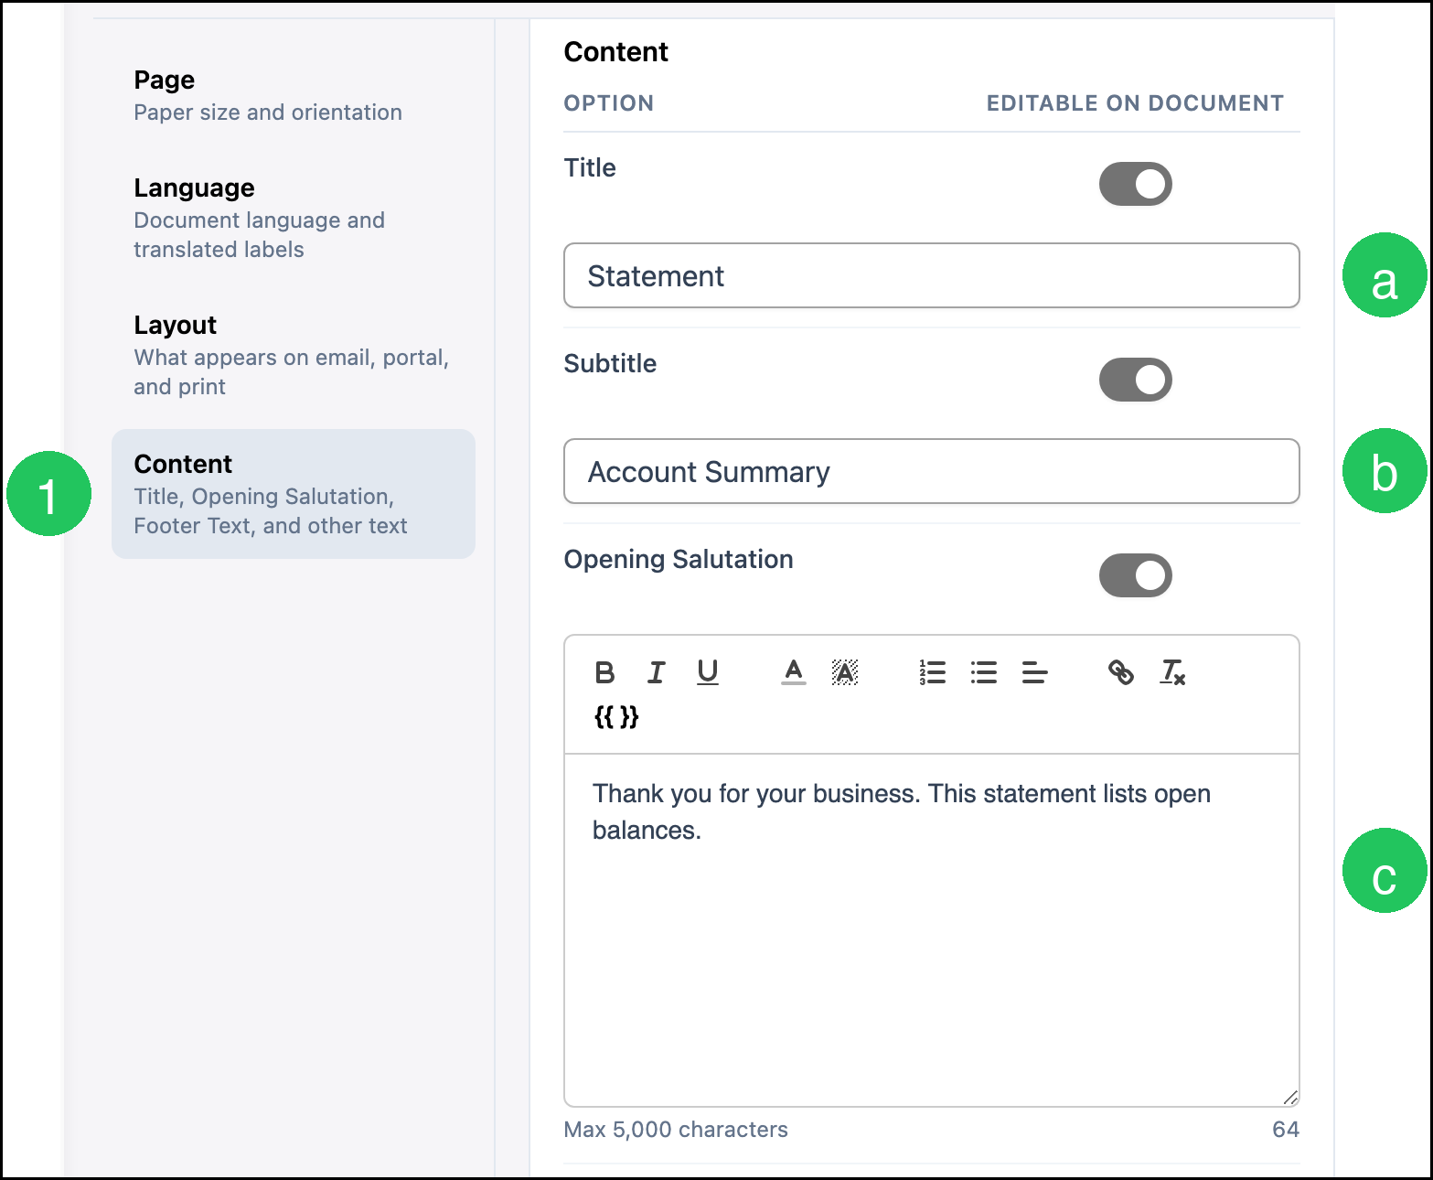Insert a variable with the curly braces icon
Viewport: 1433px width, 1180px height.
[616, 716]
